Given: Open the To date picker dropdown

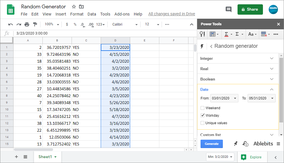Looking at the screenshot, I should coord(261,98).
